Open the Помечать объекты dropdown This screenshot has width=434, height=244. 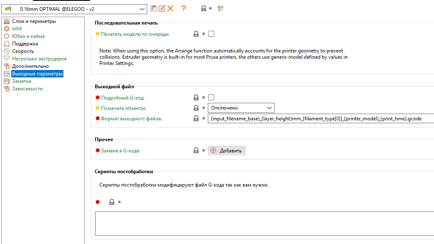(x=241, y=108)
